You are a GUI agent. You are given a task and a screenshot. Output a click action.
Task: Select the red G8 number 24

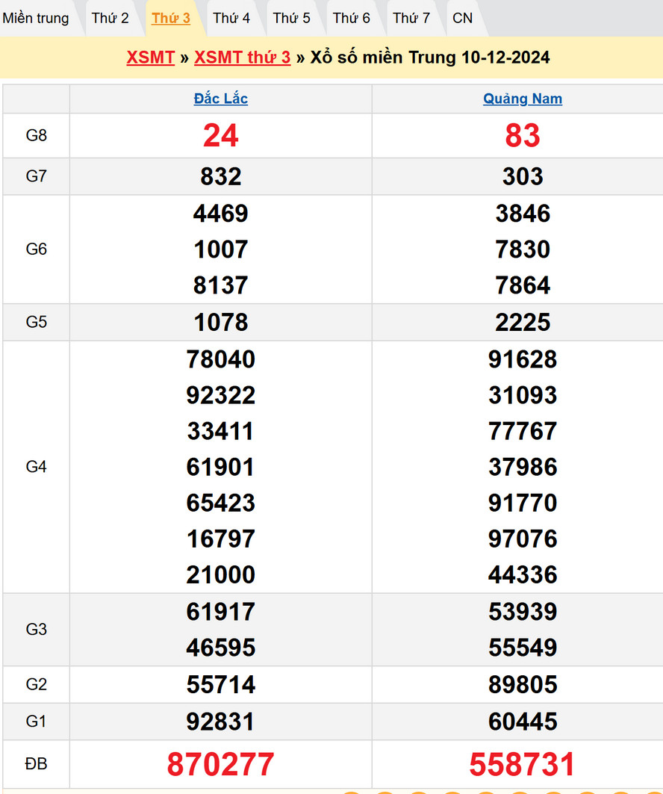[x=220, y=135]
